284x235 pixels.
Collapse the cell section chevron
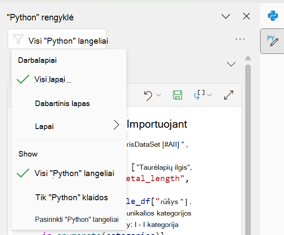(x=231, y=64)
